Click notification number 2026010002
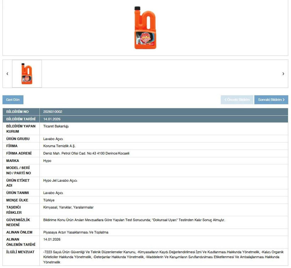The width and height of the screenshot is (291, 268). pos(53,112)
